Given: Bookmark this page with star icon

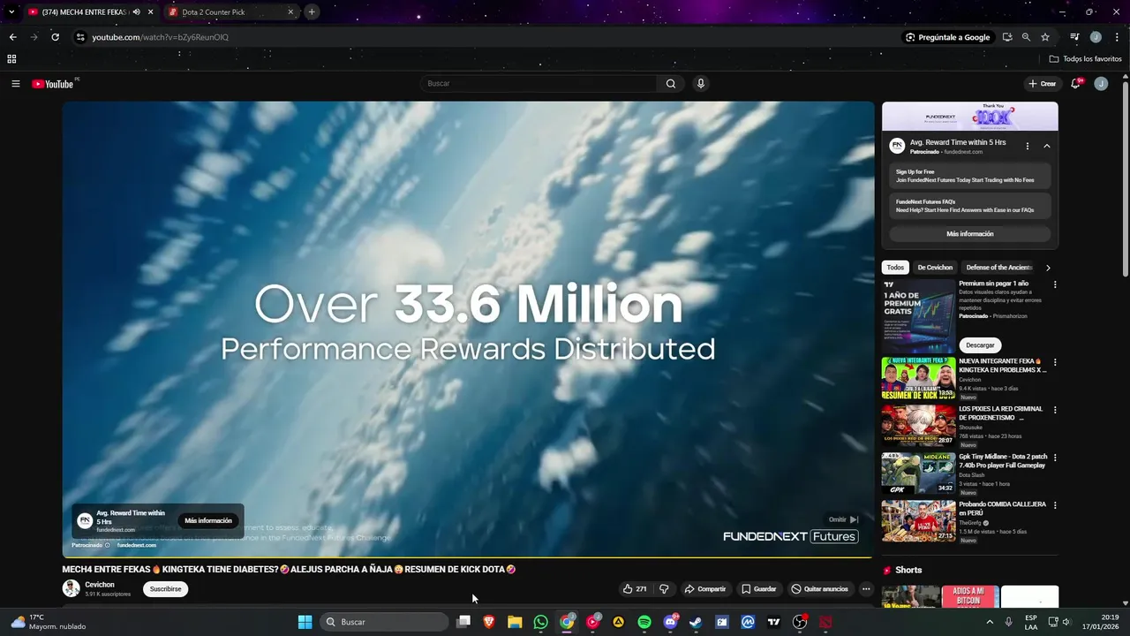Looking at the screenshot, I should (1045, 37).
